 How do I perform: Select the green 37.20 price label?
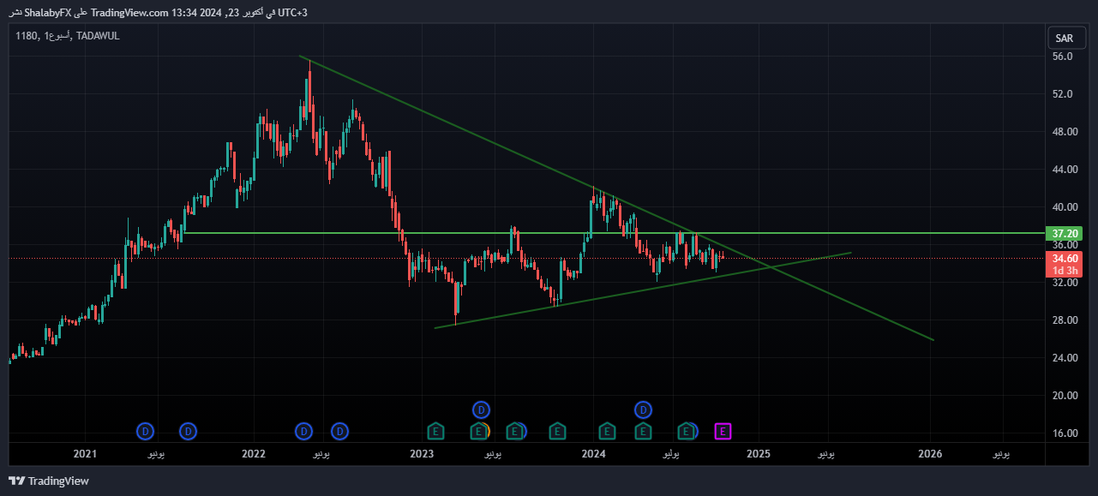pos(1064,233)
